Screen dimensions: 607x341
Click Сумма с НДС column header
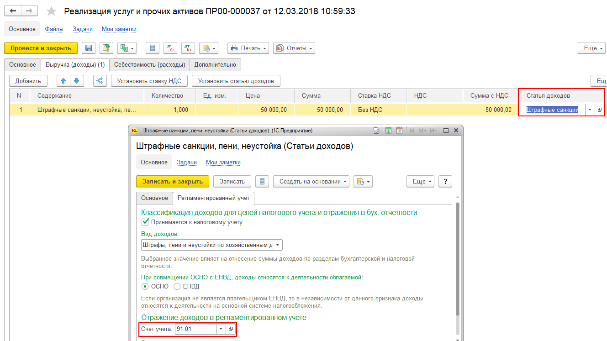tap(491, 96)
